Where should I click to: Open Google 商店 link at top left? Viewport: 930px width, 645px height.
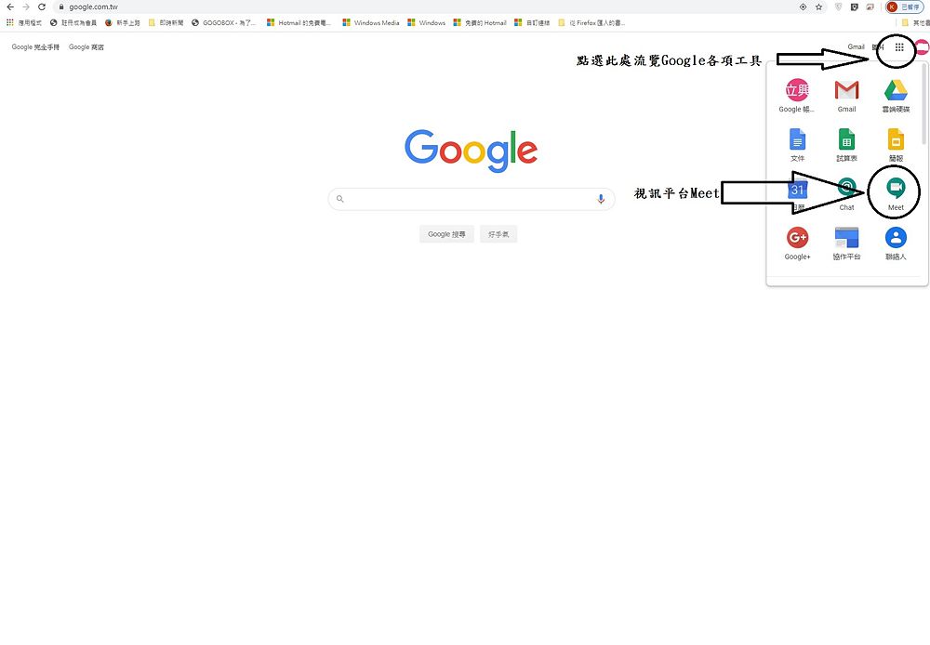pos(86,46)
